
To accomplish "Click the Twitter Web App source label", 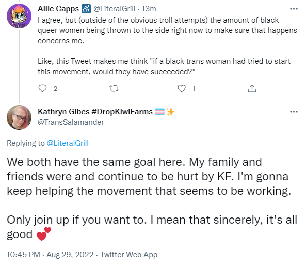I will (129, 255).
